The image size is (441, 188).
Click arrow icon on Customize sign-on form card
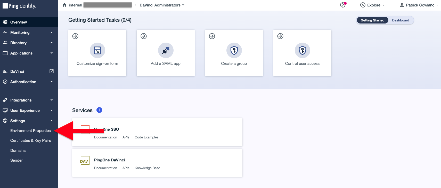point(75,36)
